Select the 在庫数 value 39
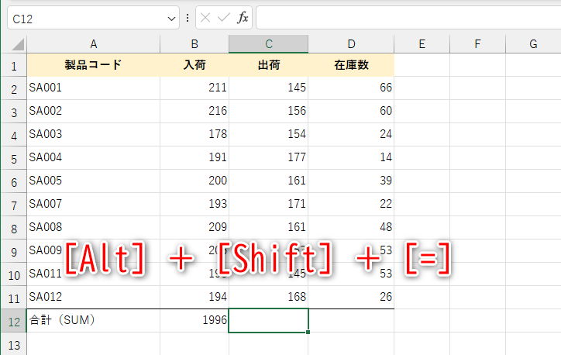Image resolution: width=561 pixels, height=355 pixels. [x=351, y=181]
